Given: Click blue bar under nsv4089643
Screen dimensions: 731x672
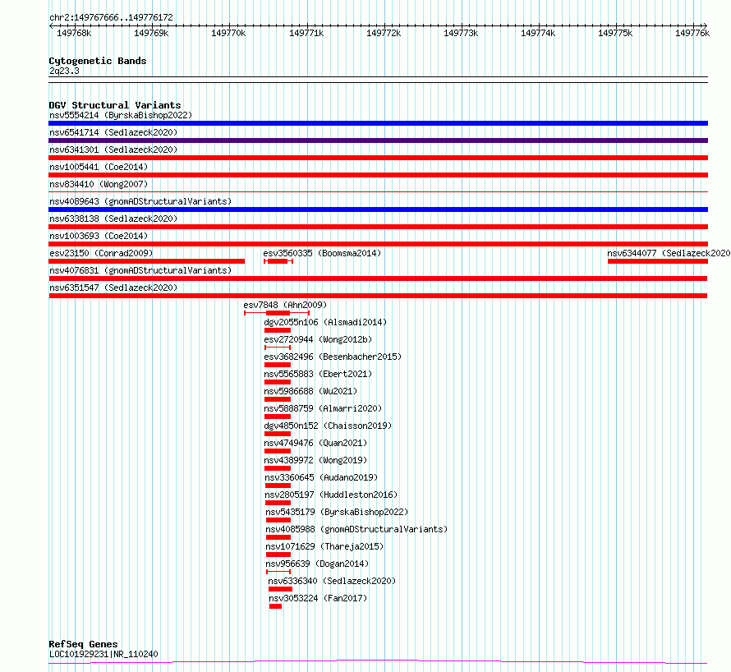Looking at the screenshot, I should [x=378, y=209].
